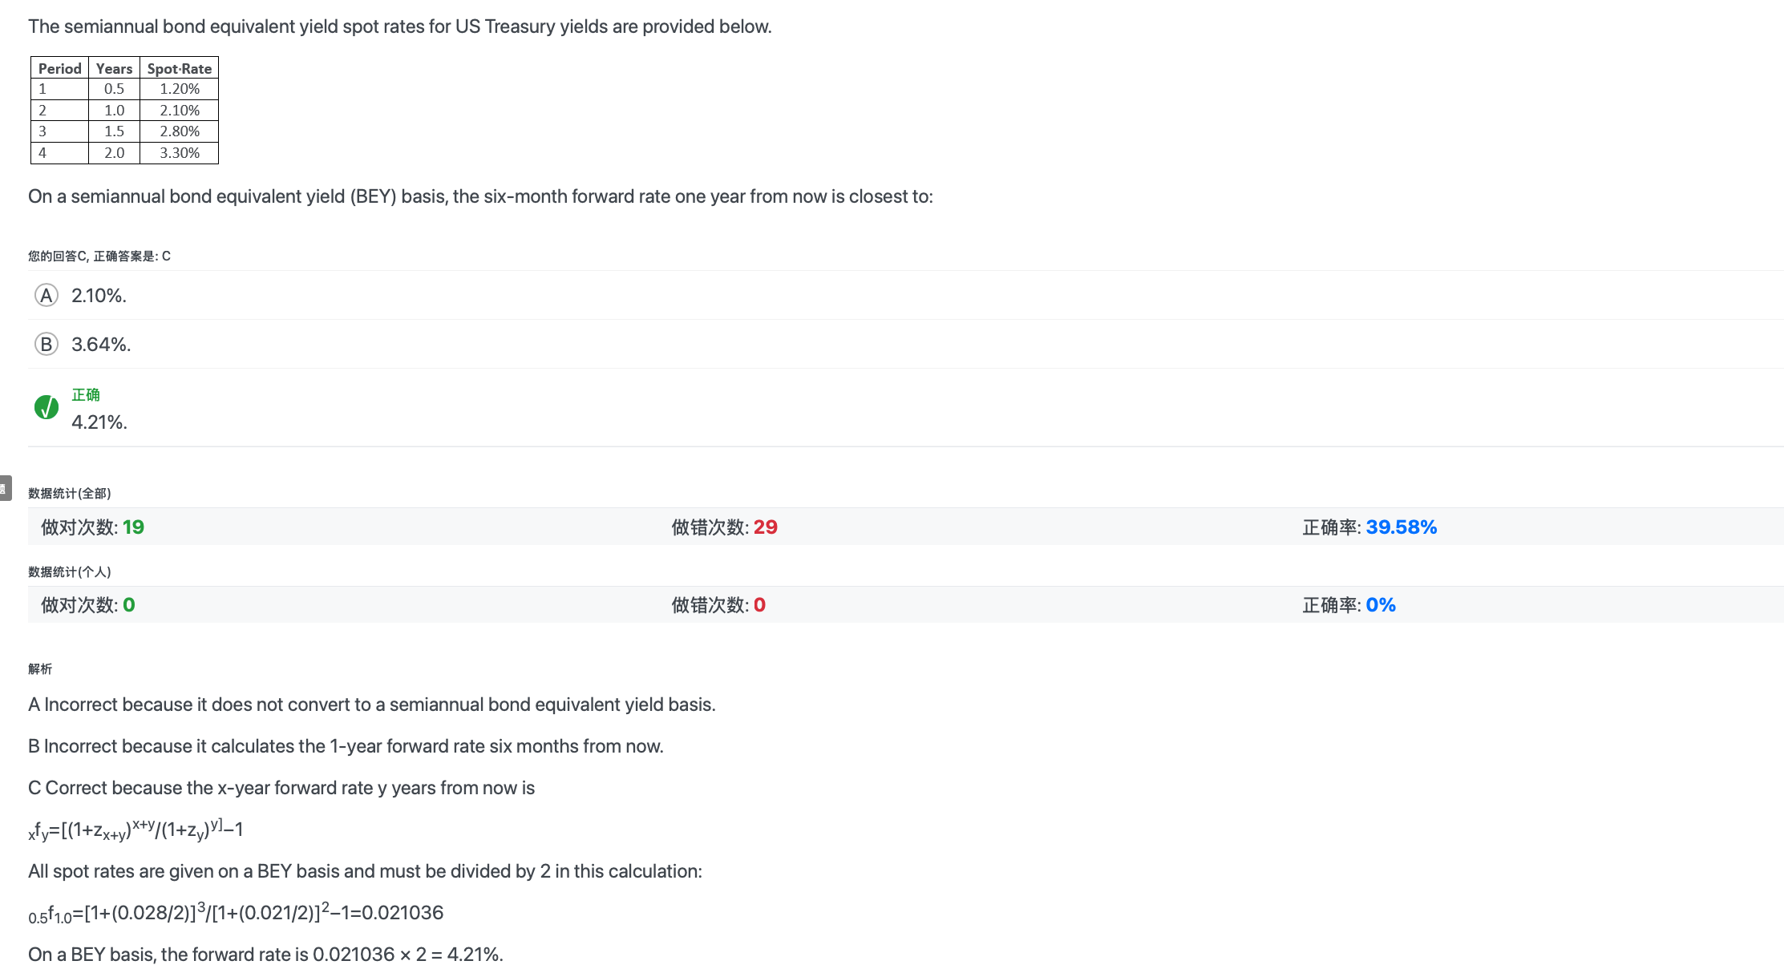Click the overall accuracy 39.58% value
1784x973 pixels.
click(1401, 527)
